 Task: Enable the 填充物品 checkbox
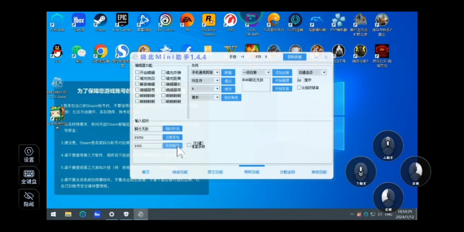[137, 78]
